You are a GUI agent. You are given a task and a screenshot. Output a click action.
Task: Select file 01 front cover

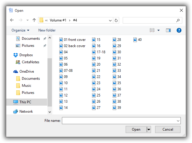pyautogui.click(x=73, y=40)
